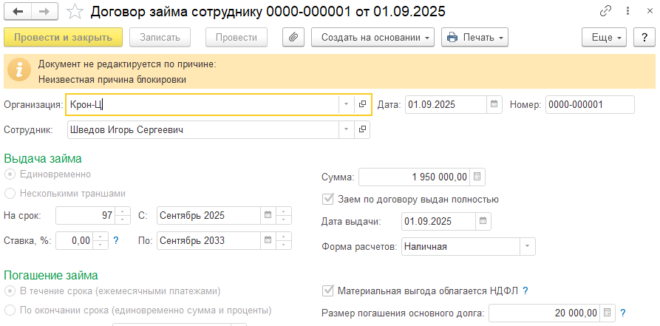Click the back navigation arrow
660x326 pixels.
(18, 12)
